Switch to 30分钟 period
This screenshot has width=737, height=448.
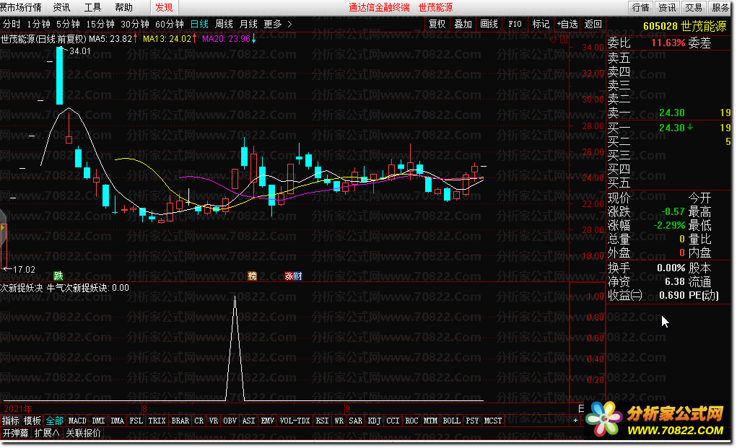[x=135, y=24]
